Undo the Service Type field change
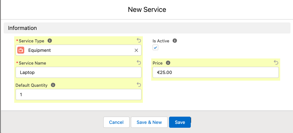The height and width of the screenshot is (133, 293). [139, 40]
